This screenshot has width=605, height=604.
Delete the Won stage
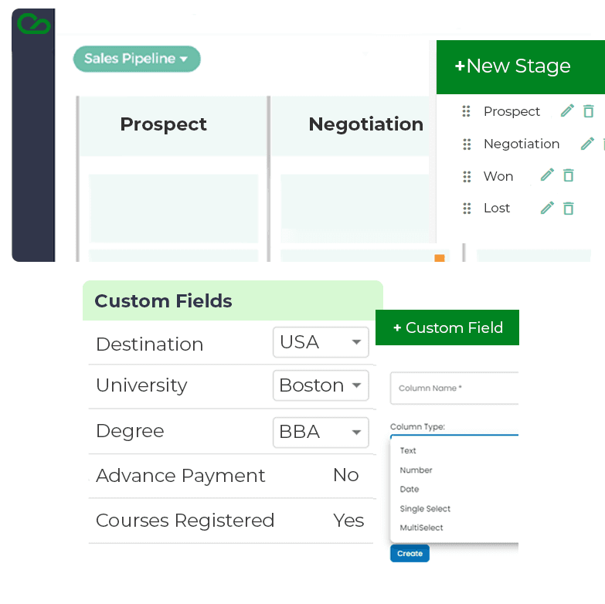tap(569, 175)
